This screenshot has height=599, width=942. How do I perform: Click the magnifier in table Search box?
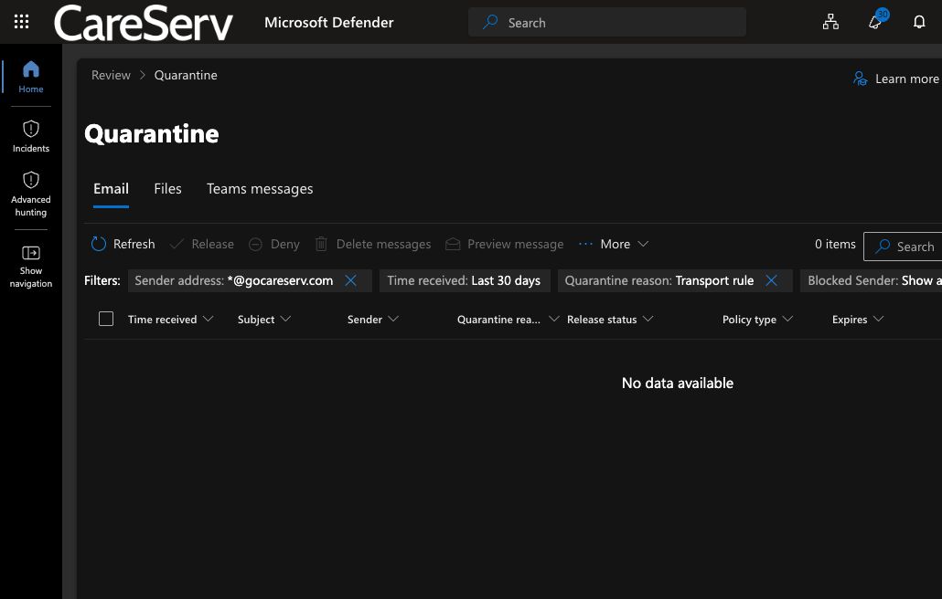point(883,247)
